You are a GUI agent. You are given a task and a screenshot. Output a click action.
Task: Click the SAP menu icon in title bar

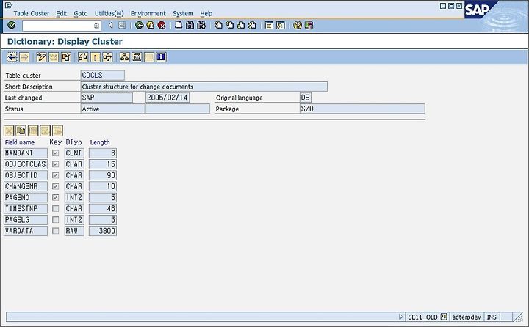coord(8,5)
